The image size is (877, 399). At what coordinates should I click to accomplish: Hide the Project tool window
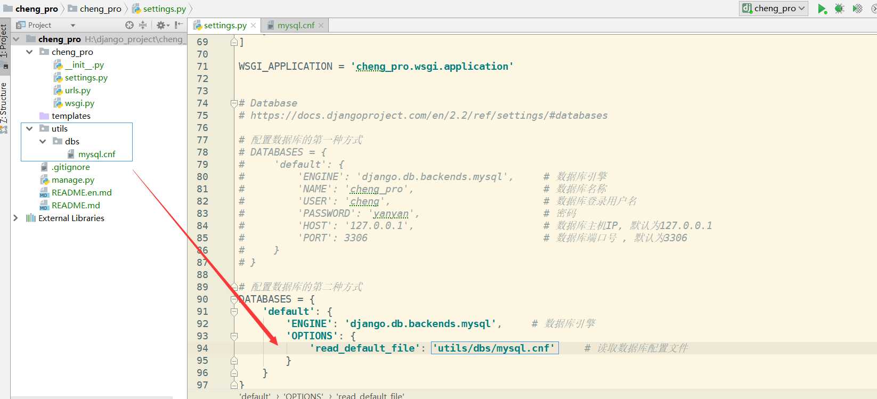pyautogui.click(x=178, y=25)
